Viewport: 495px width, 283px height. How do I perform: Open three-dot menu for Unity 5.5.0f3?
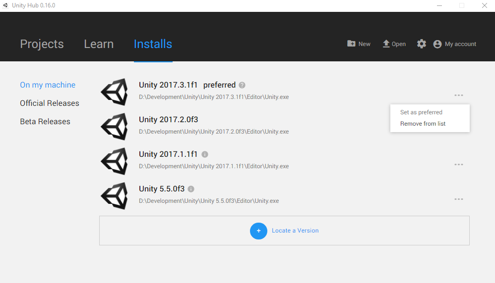click(x=459, y=199)
